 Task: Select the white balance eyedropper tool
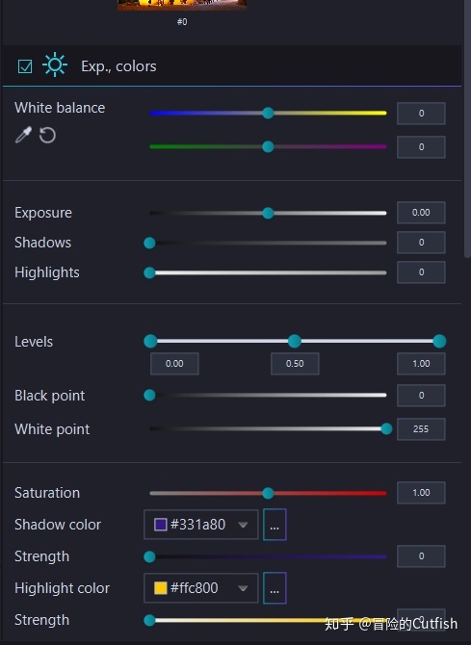tap(23, 135)
